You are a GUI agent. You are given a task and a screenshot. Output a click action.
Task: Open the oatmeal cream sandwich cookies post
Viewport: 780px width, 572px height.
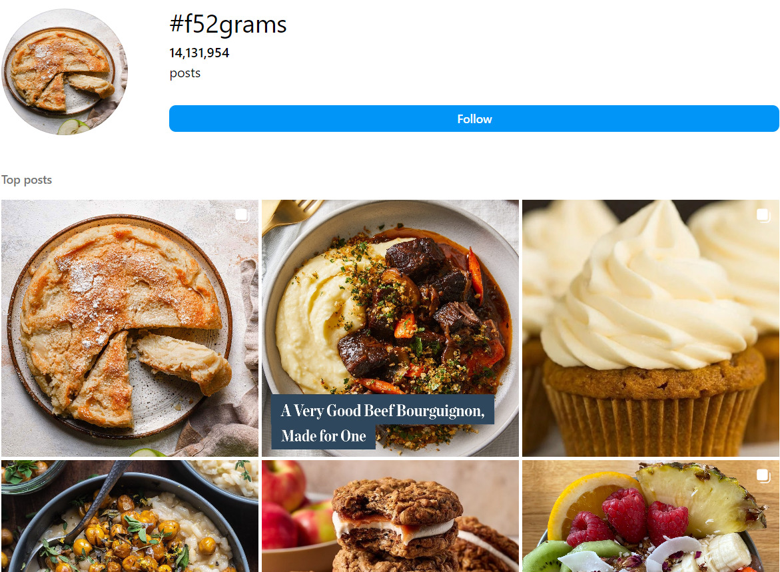[390, 516]
